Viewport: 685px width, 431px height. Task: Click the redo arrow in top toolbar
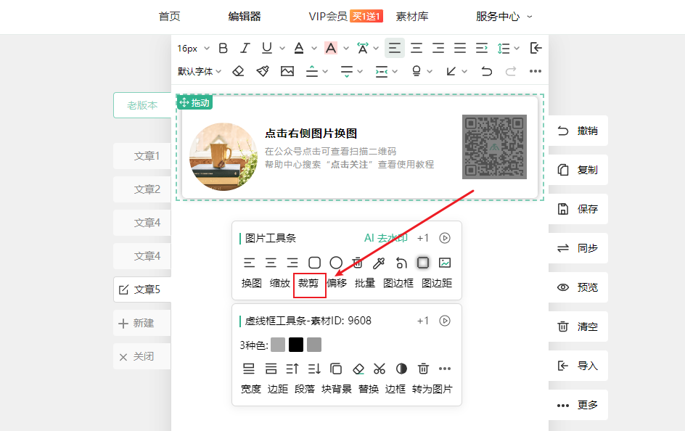click(511, 71)
